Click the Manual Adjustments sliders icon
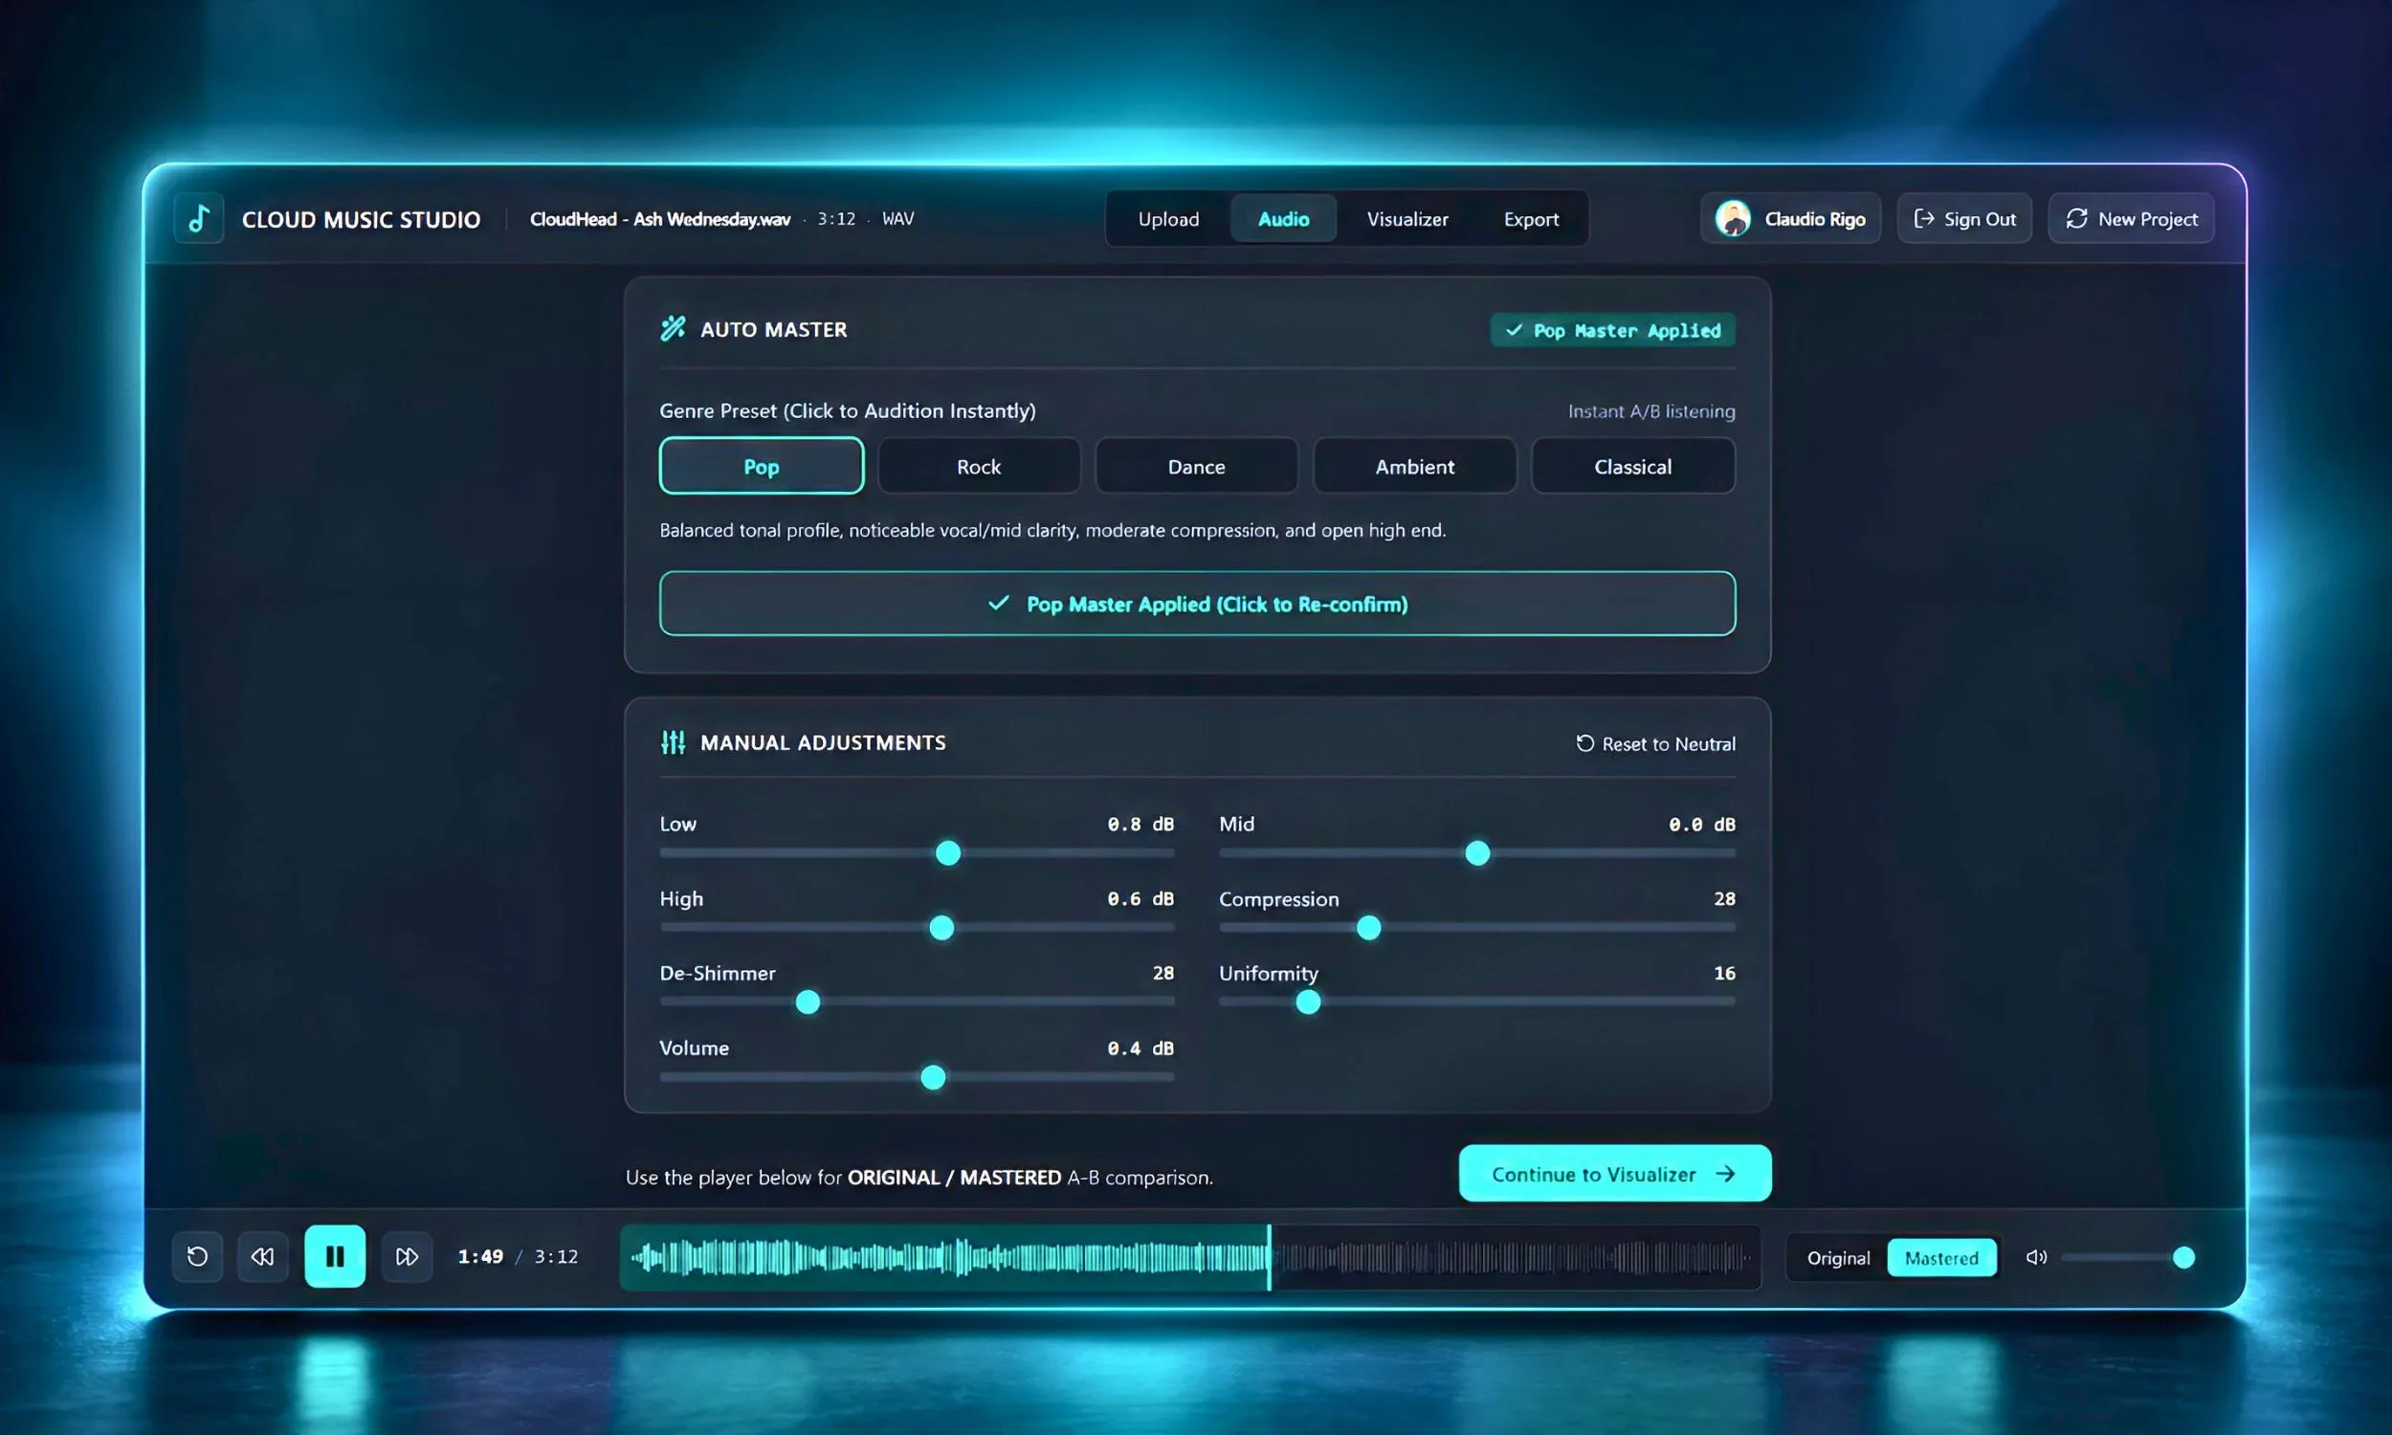The image size is (2392, 1435). point(673,742)
